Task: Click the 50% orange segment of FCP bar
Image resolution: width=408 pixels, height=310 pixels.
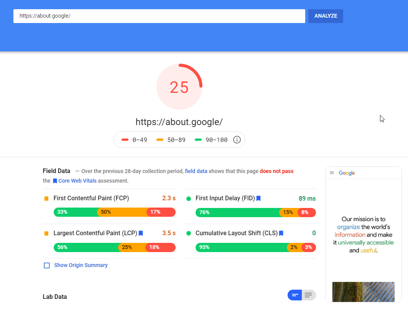Action: point(122,212)
